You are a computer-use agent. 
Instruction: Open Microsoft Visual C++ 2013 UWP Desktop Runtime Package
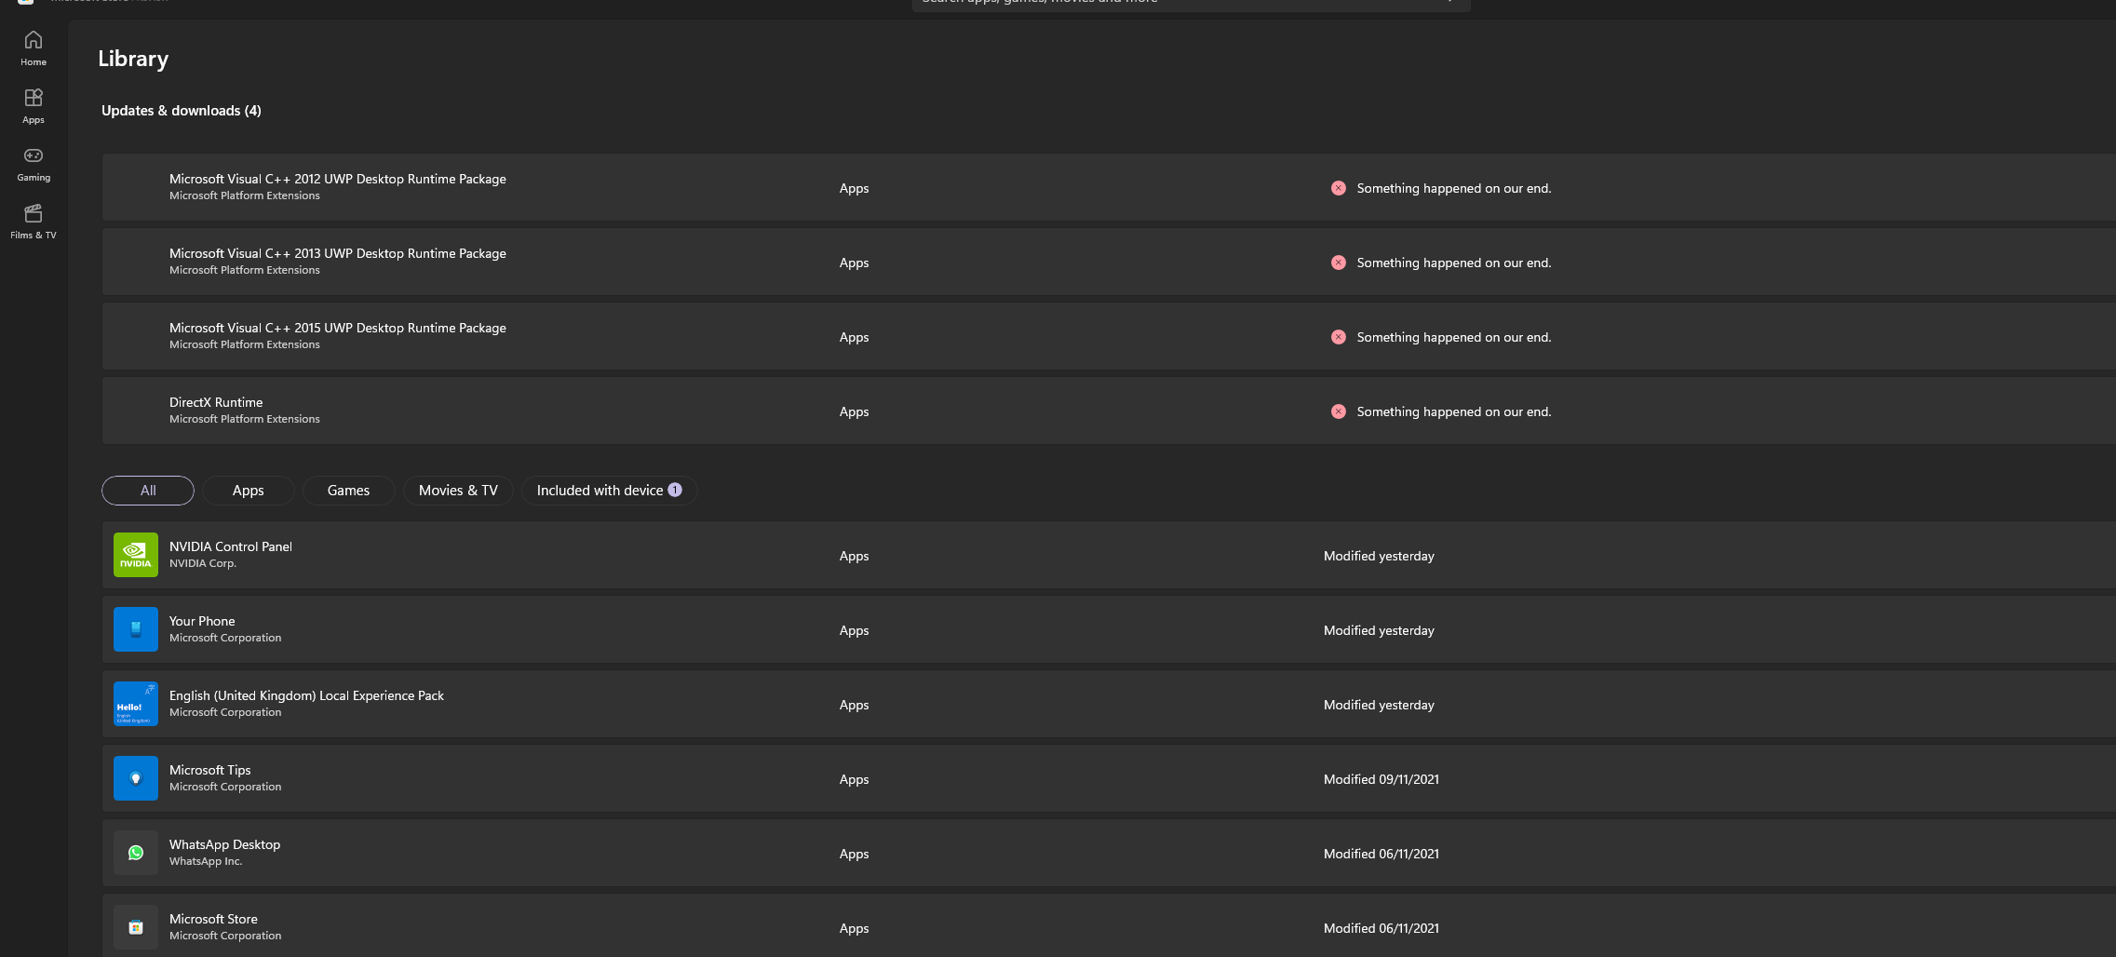click(1109, 262)
